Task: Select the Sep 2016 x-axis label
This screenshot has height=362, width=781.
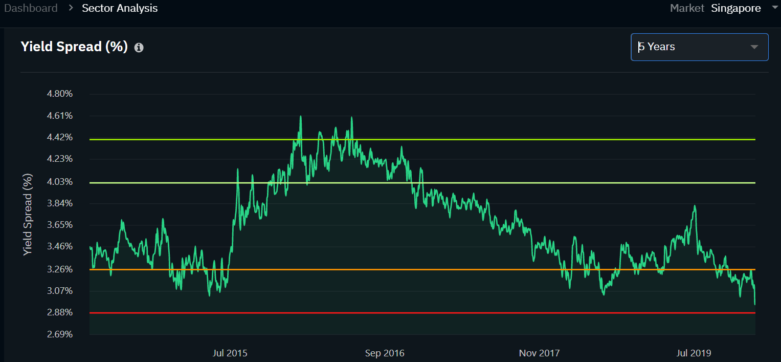Action: tap(385, 353)
